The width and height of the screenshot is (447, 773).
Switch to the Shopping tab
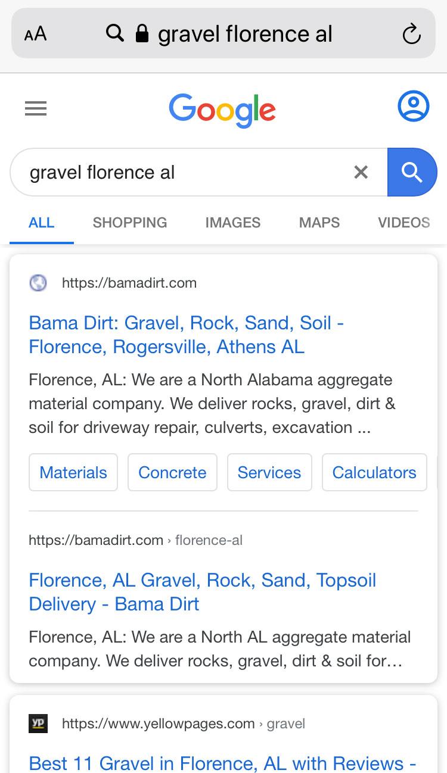pyautogui.click(x=130, y=223)
